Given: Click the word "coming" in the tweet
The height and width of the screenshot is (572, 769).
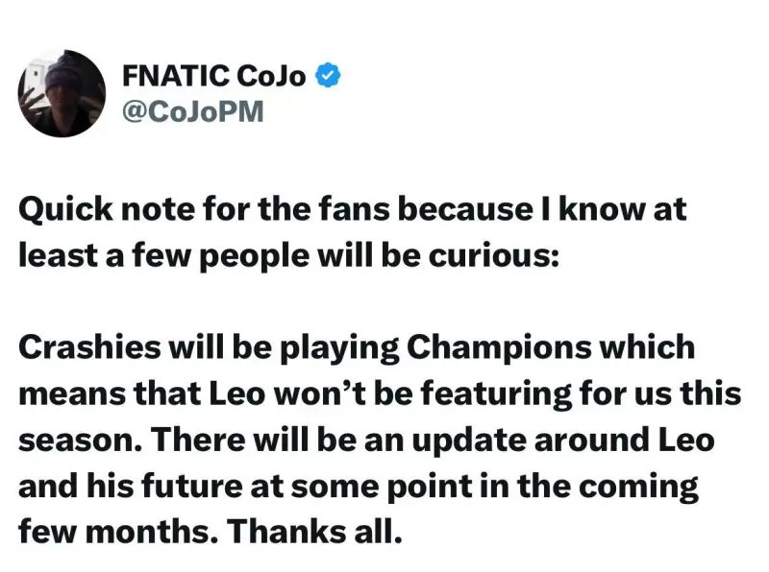Looking at the screenshot, I should (x=638, y=488).
